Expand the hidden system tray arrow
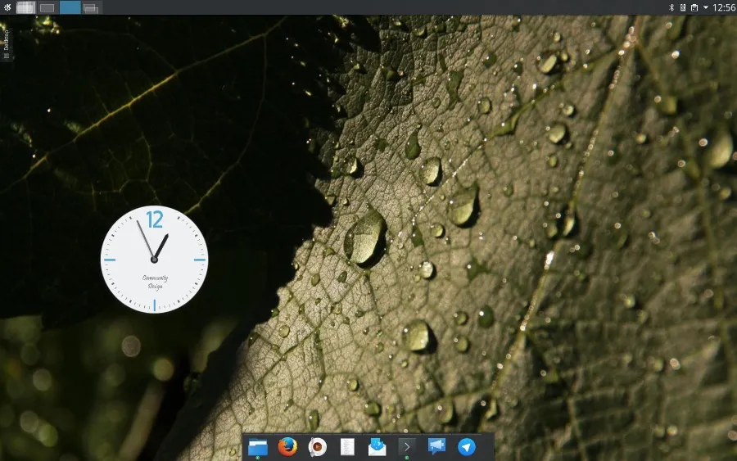This screenshot has height=461, width=737. coord(705,7)
